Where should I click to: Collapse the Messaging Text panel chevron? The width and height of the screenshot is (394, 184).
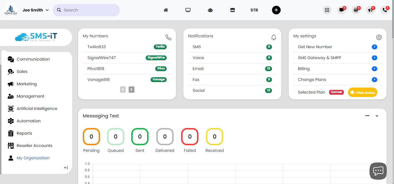(x=377, y=116)
